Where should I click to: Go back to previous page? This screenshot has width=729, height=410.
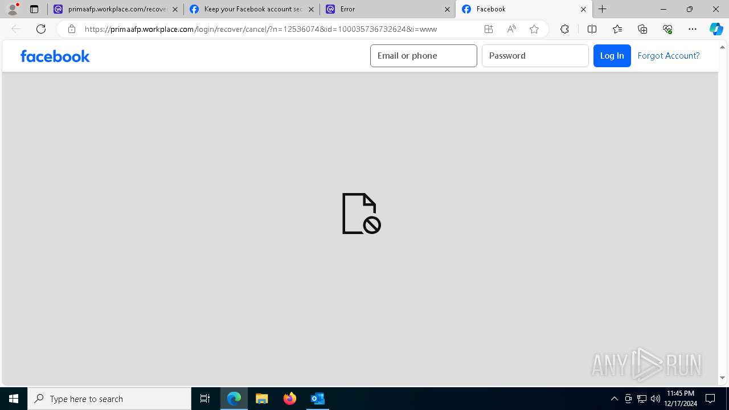coord(16,29)
